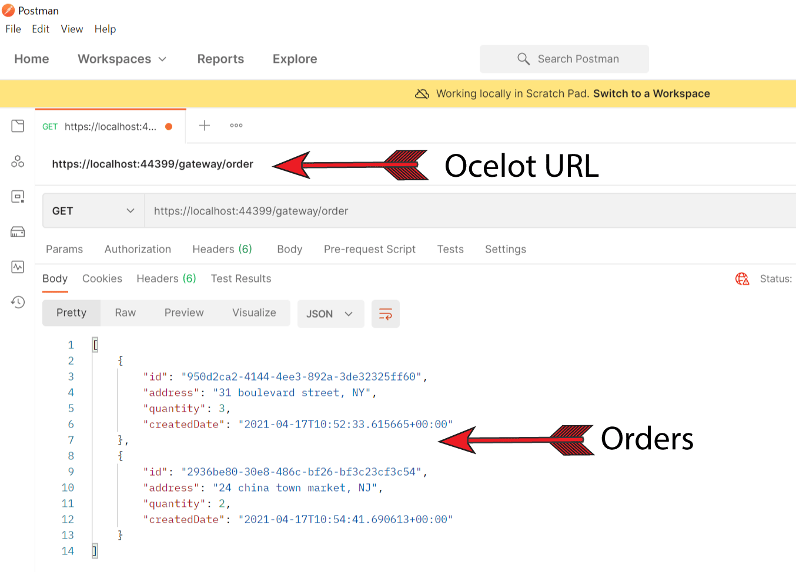Click the search magnifier icon
796x572 pixels.
pyautogui.click(x=523, y=59)
